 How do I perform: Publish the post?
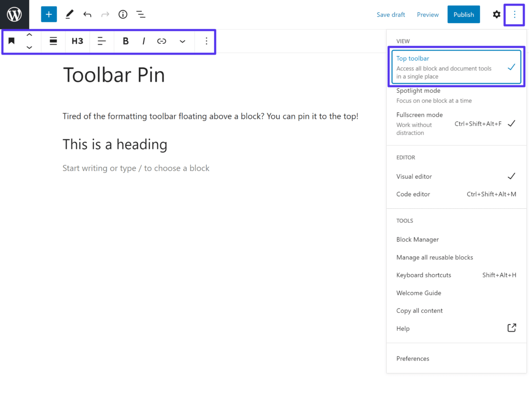tap(463, 14)
